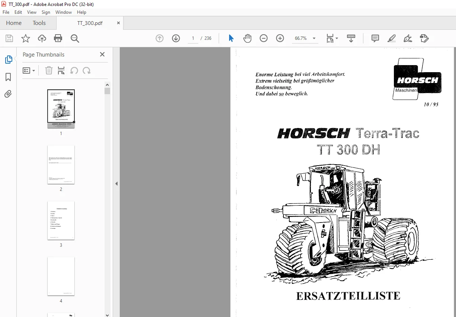The height and width of the screenshot is (317, 456).
Task: Rotate page clockwise in thumbnails panel
Action: pos(87,71)
